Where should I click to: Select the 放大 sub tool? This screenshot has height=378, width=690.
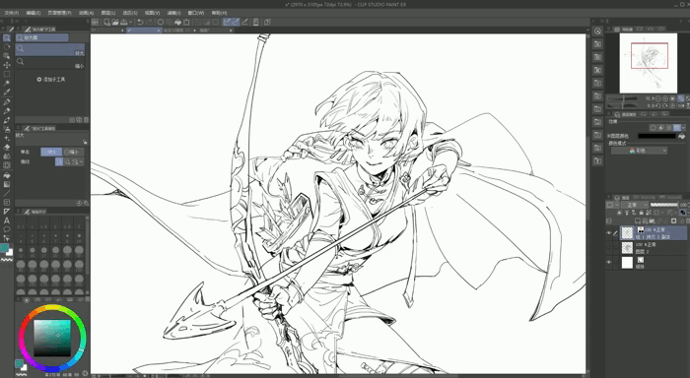(50, 49)
